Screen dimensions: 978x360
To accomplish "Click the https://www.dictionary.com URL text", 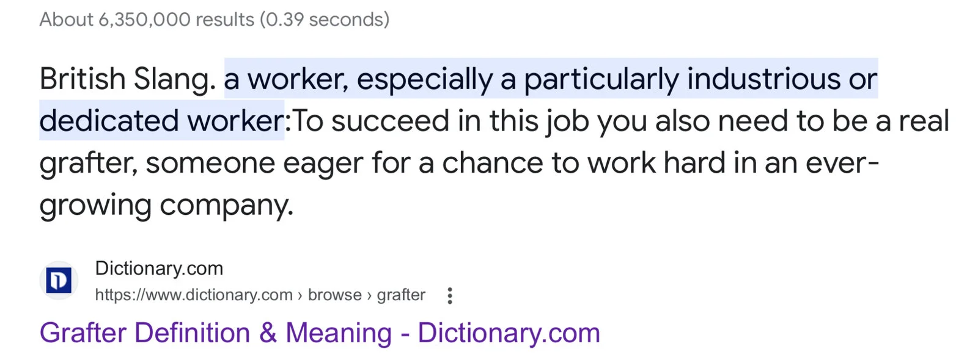I will [193, 295].
